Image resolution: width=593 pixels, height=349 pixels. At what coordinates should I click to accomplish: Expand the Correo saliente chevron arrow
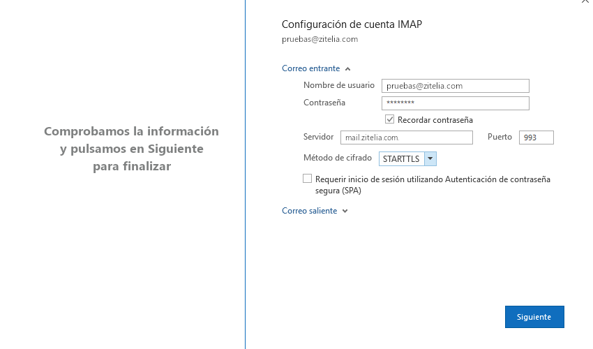[345, 211]
